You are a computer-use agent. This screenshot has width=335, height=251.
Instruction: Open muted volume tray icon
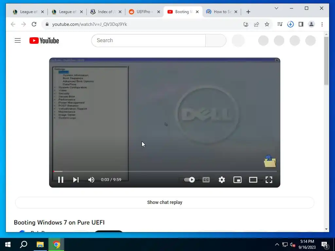point(292,244)
